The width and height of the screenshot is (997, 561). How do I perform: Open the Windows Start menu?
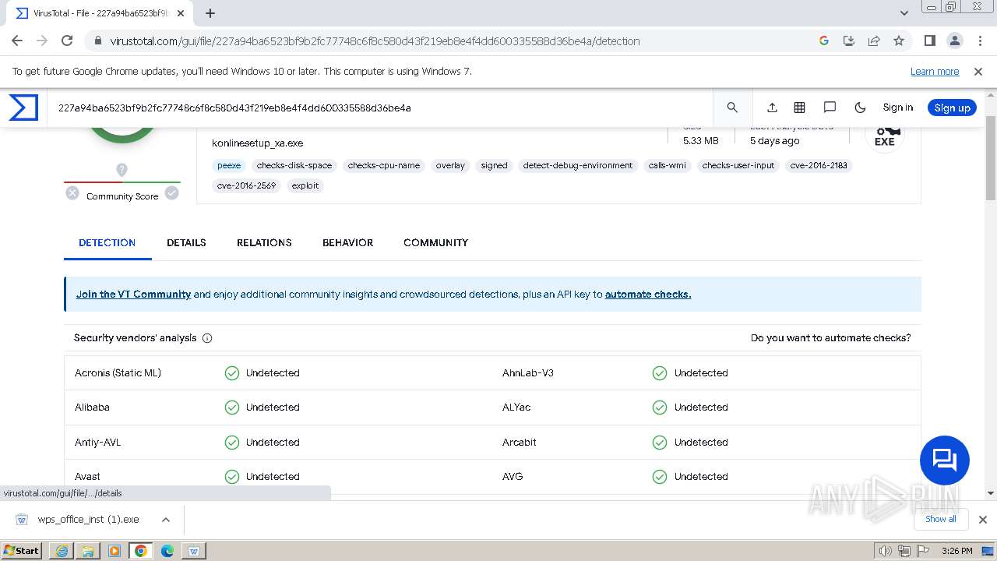[x=22, y=550]
